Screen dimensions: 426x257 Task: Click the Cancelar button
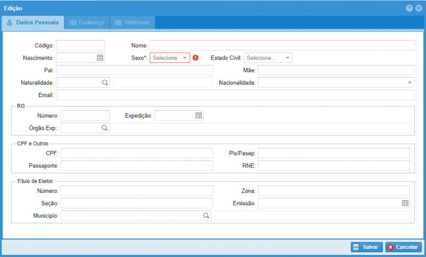click(403, 247)
